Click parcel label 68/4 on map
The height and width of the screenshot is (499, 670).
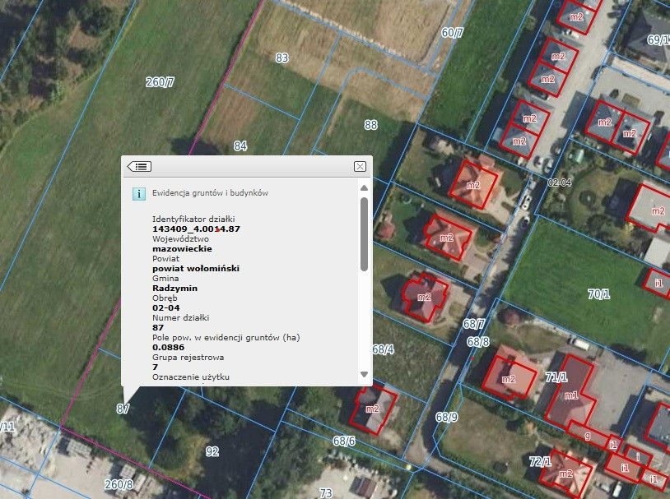click(383, 349)
